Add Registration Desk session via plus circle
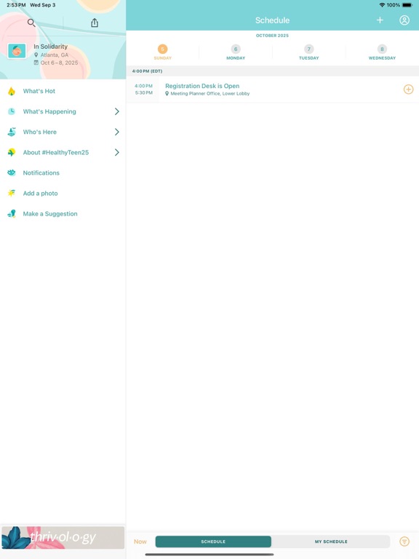 (x=408, y=89)
